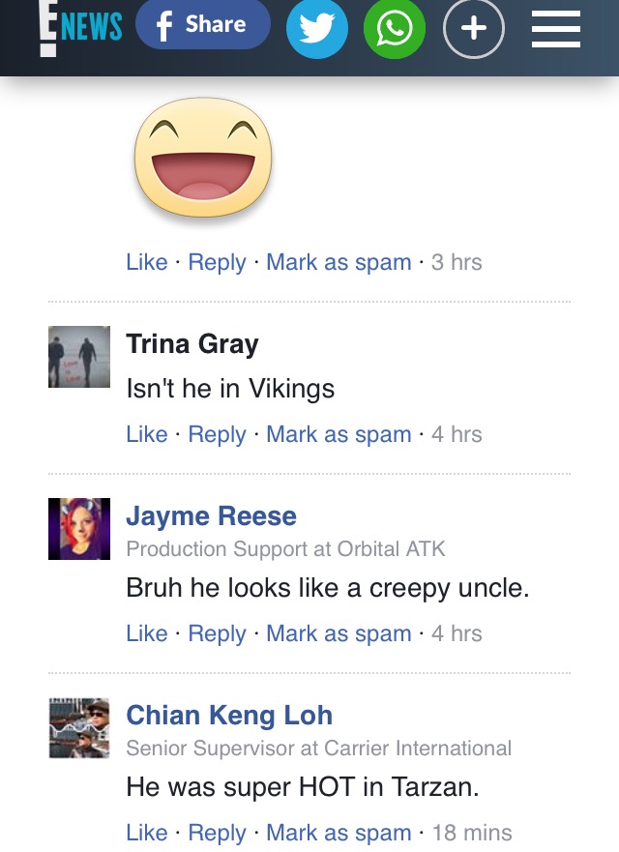Open Jayme Reese's profile link

tap(212, 515)
